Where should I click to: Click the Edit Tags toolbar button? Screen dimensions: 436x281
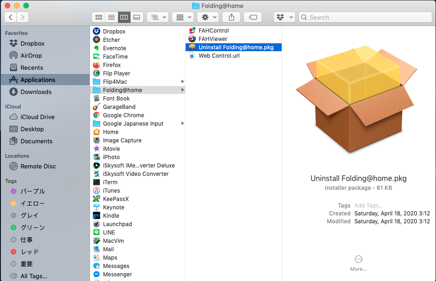253,17
